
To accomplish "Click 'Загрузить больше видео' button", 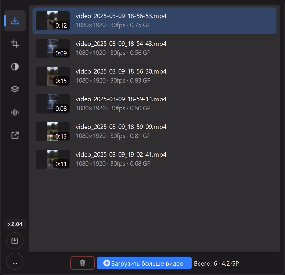I will pyautogui.click(x=144, y=263).
